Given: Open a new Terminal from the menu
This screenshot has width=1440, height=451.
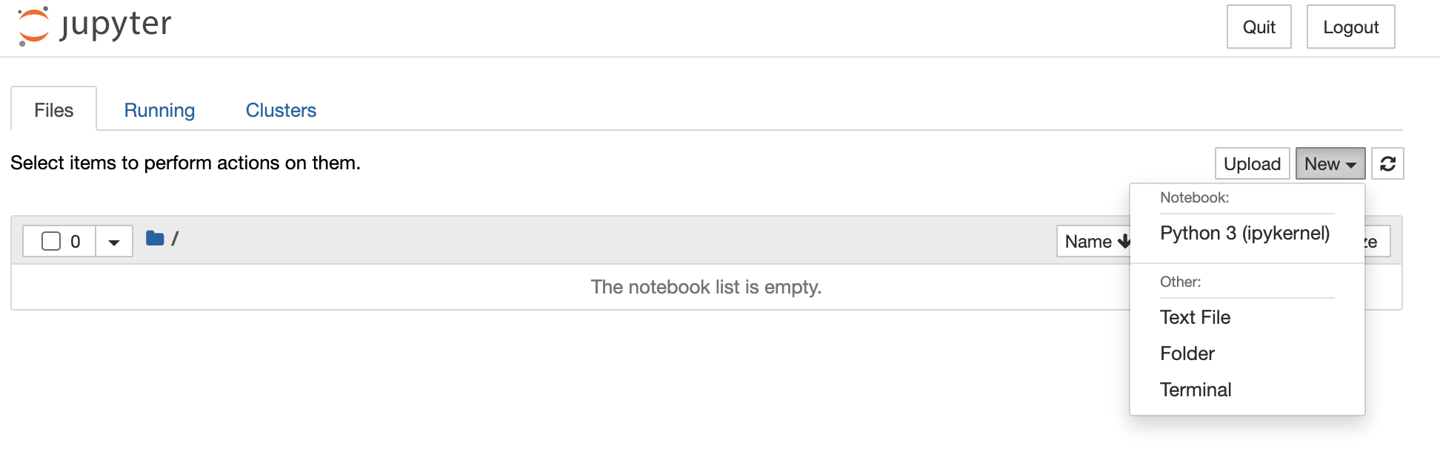Looking at the screenshot, I should [1195, 390].
